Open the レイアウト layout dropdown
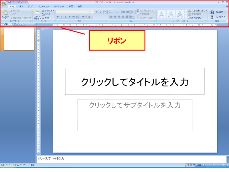Viewport: 229px width, 172px height. coord(48,11)
